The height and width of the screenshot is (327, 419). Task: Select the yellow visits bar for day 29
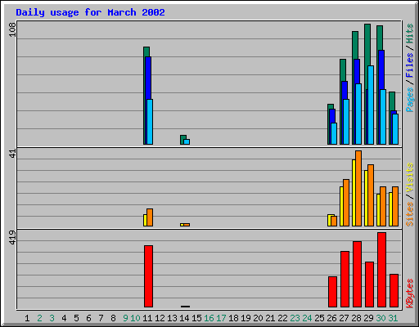tap(366, 198)
